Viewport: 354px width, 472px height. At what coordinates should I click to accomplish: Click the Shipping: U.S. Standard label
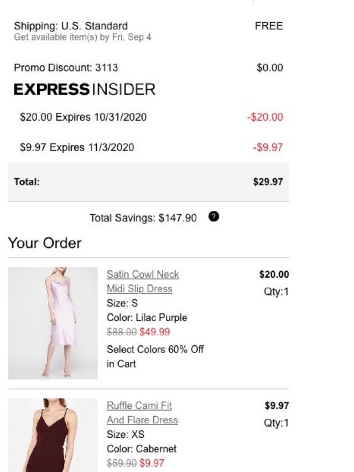click(x=71, y=26)
